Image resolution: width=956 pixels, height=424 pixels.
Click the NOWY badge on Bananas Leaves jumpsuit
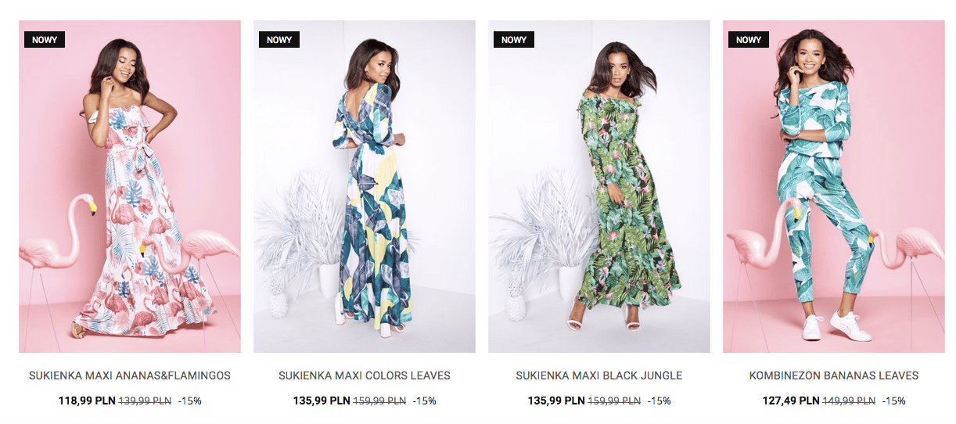pos(749,39)
